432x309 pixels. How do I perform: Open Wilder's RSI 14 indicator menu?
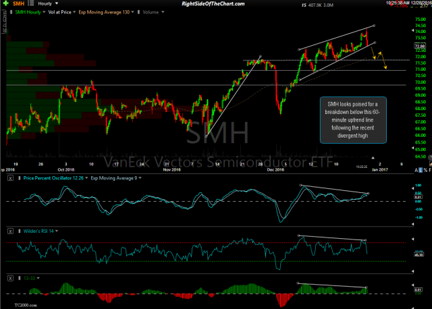(x=40, y=231)
